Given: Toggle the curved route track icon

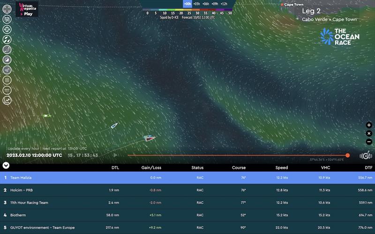Looking at the screenshot, I should click(x=7, y=50).
